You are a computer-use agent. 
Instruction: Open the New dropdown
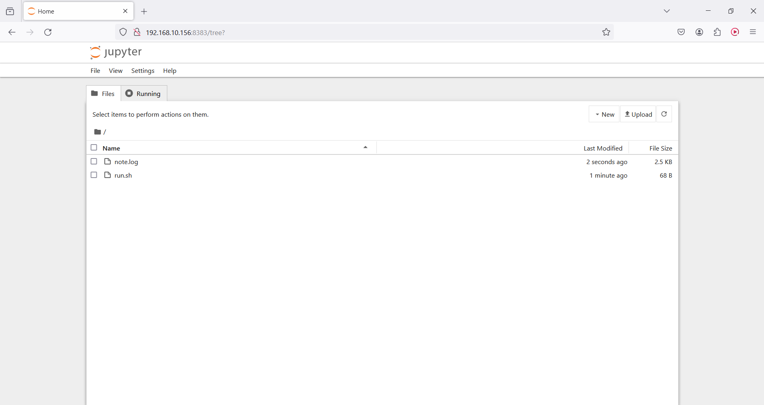click(x=604, y=114)
